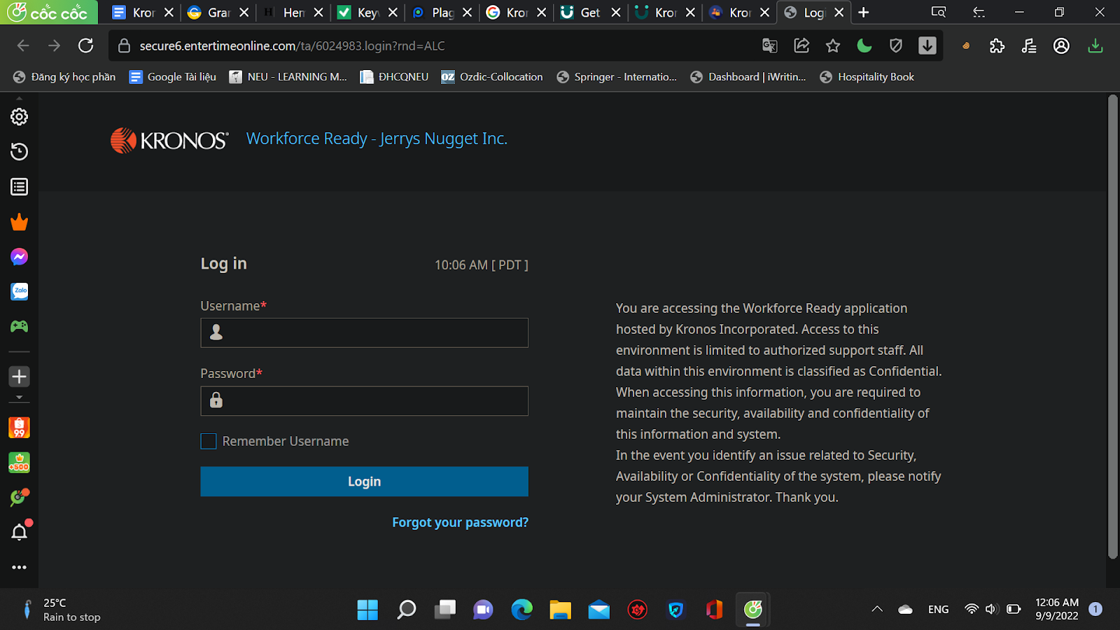The height and width of the screenshot is (630, 1120).
Task: Open Windows Start menu
Action: 367,610
